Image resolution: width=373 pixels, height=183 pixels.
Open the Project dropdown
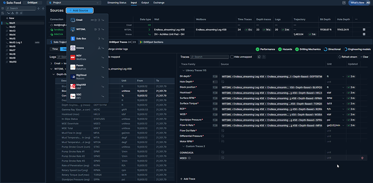[x=74, y=3]
